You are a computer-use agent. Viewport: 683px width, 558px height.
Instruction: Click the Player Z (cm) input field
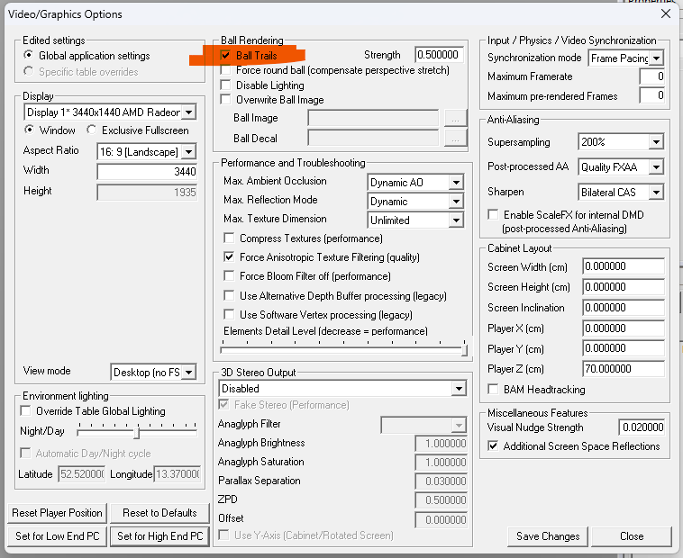point(623,369)
